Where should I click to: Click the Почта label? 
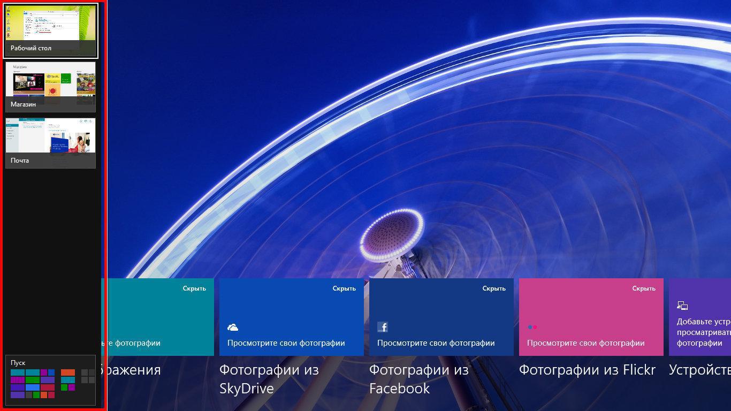point(20,161)
